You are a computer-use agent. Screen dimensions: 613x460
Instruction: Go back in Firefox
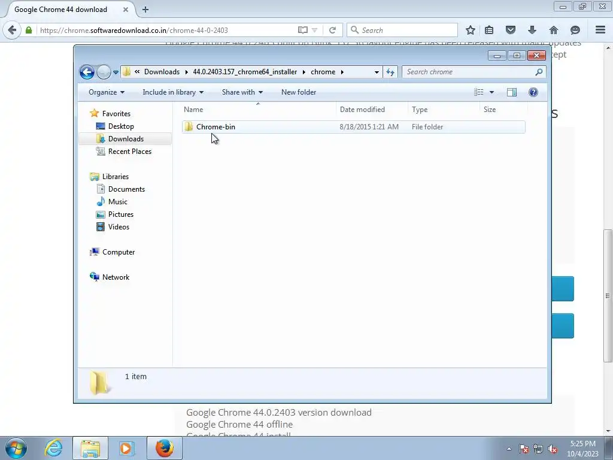pyautogui.click(x=12, y=30)
